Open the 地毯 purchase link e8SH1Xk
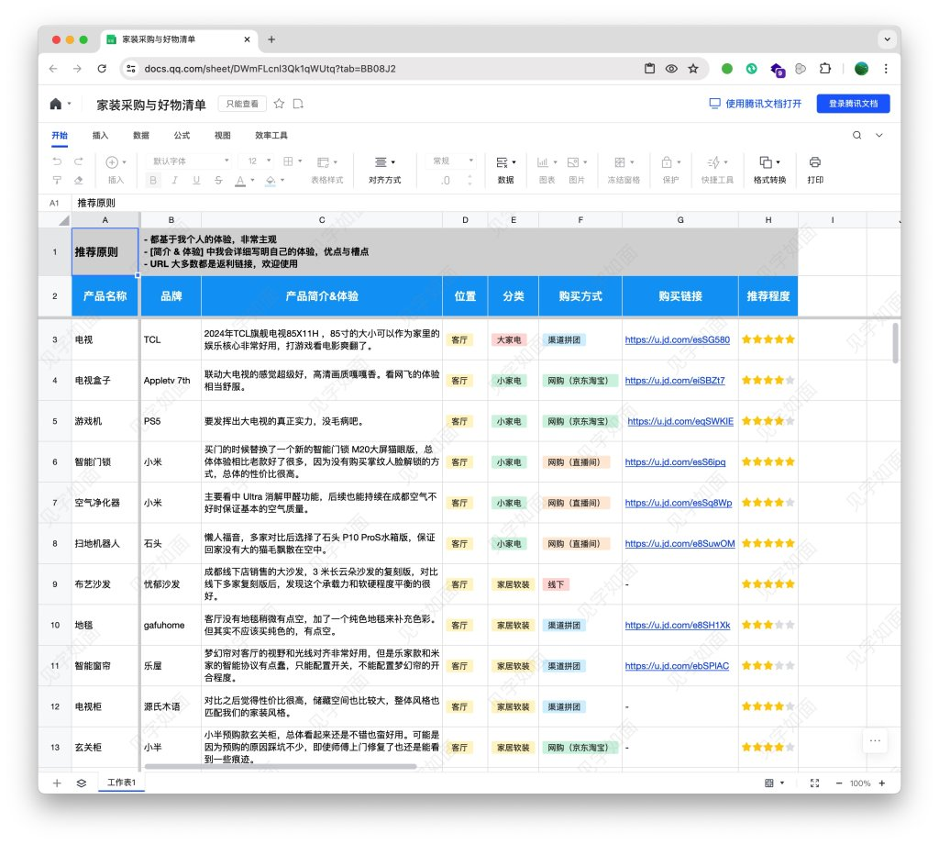Image resolution: width=939 pixels, height=844 pixels. click(678, 625)
